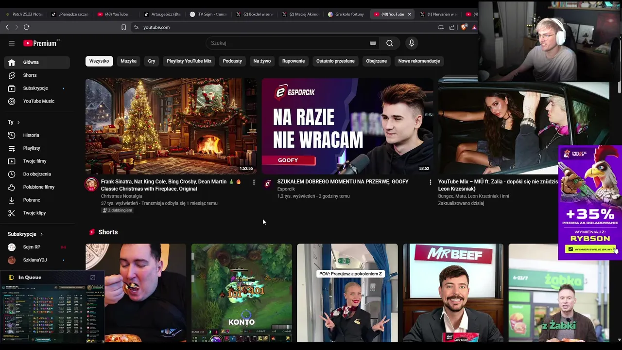Screen dimensions: 622x350
Task: Select Playlisty YouTube Mix chip
Action: pyautogui.click(x=189, y=61)
